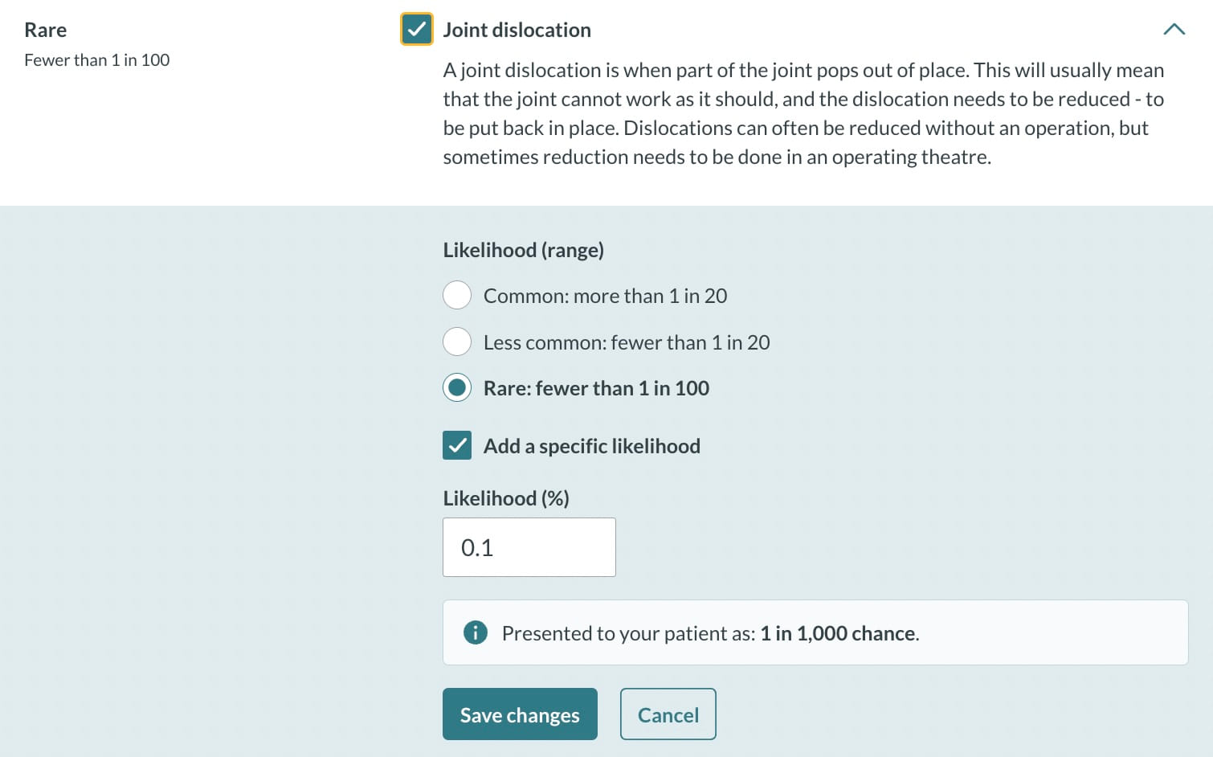Screen dimensions: 1213x757
Task: Click the info icon in the chance message
Action: click(x=476, y=632)
